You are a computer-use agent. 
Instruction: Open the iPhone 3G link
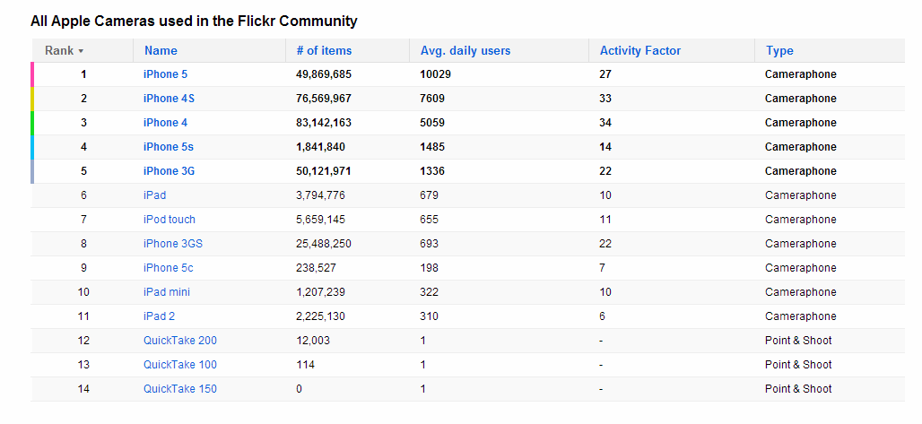pos(169,171)
